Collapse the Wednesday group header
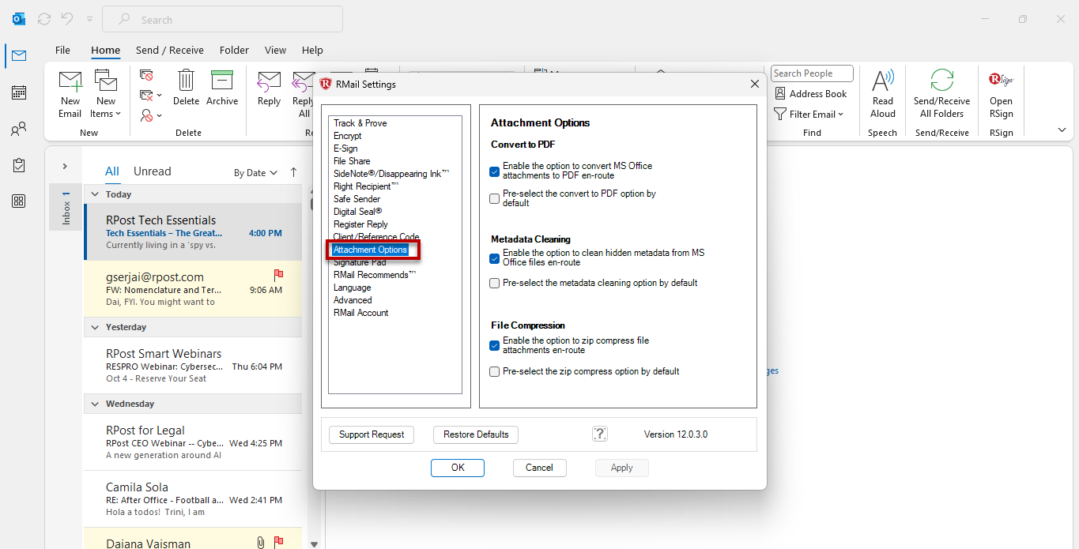The height and width of the screenshot is (549, 1079). pyautogui.click(x=94, y=404)
